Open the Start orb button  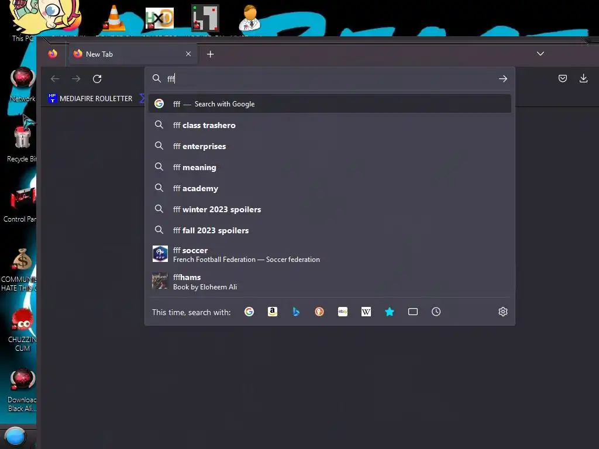click(15, 437)
